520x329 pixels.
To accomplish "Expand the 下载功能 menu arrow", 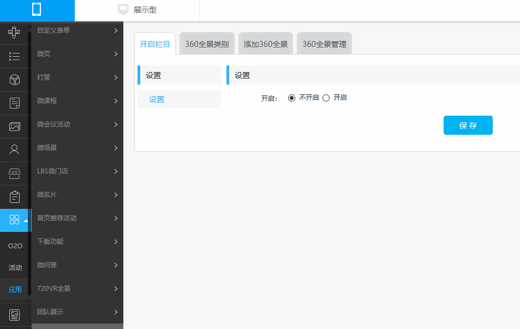I will (x=116, y=242).
